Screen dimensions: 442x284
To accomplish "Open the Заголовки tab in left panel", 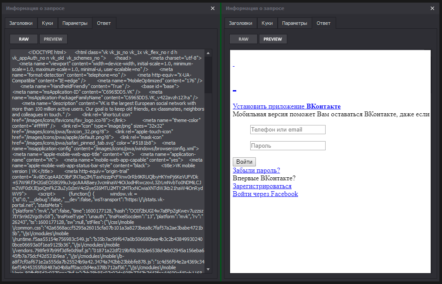I will point(21,23).
